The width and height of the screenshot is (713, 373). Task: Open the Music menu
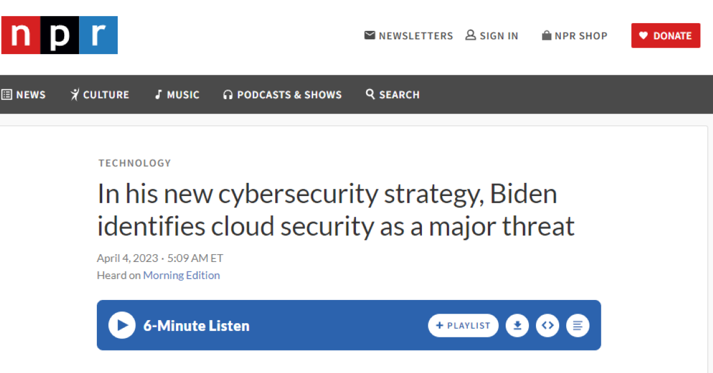pyautogui.click(x=176, y=94)
